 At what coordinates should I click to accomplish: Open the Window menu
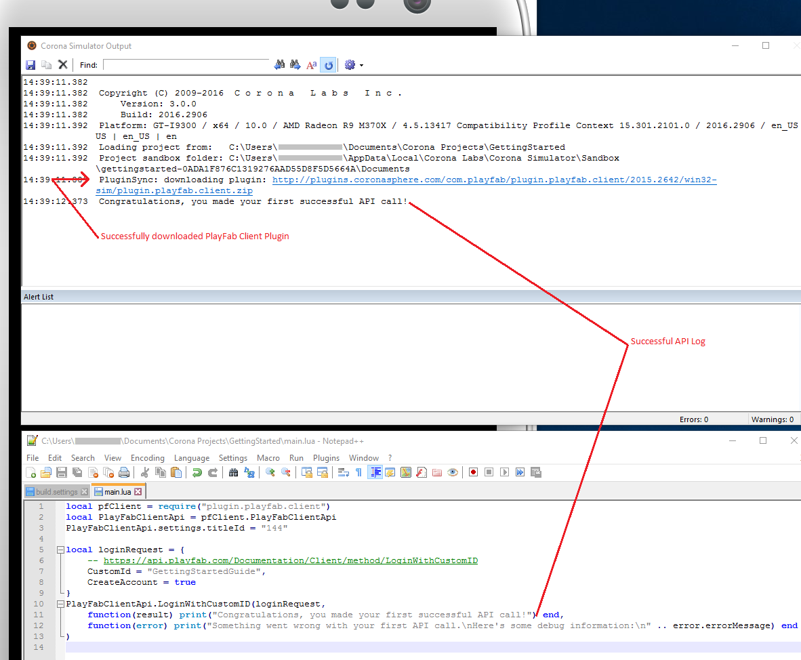[x=364, y=457]
